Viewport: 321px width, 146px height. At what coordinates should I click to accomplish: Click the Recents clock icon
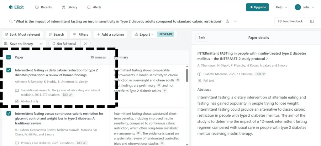point(37,7)
